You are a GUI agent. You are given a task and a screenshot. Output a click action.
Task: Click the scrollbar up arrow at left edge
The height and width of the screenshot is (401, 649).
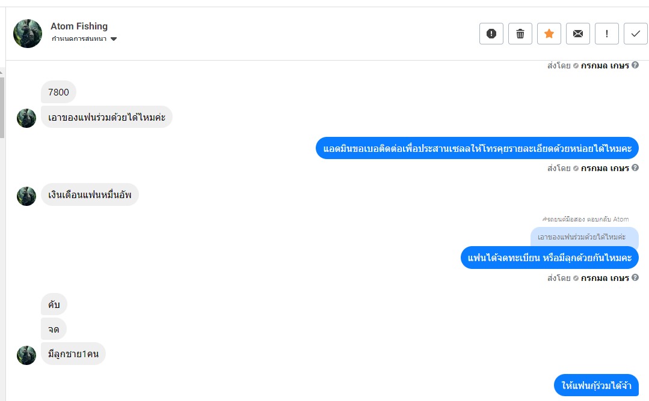tap(2, 72)
